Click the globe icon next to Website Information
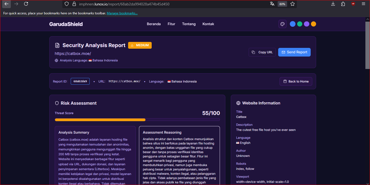This screenshot has height=185, width=370. (x=238, y=103)
